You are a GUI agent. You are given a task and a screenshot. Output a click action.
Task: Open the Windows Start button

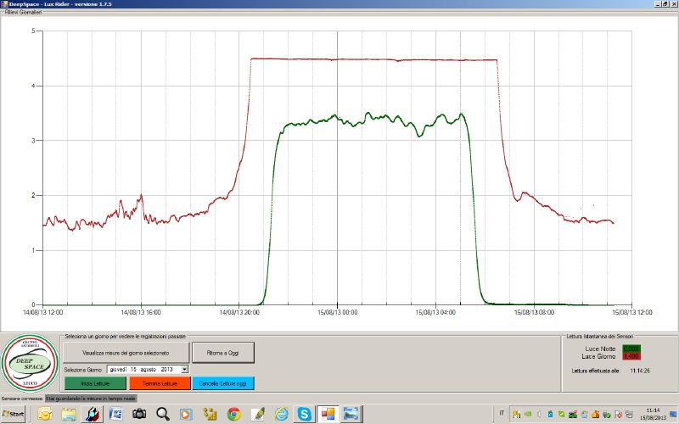pyautogui.click(x=13, y=414)
